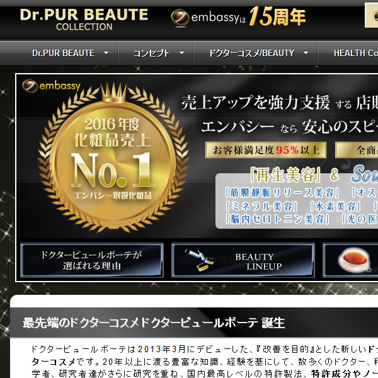The image size is (378, 378).
Task: Click the partially visible gold badge 全商
Action: pos(357,150)
